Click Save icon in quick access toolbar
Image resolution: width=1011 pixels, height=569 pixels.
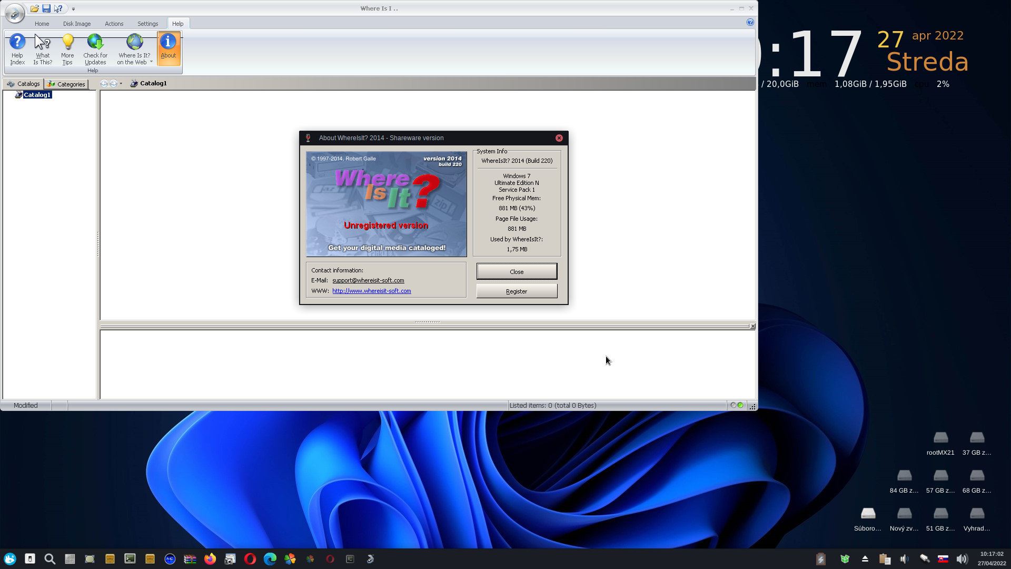46,8
